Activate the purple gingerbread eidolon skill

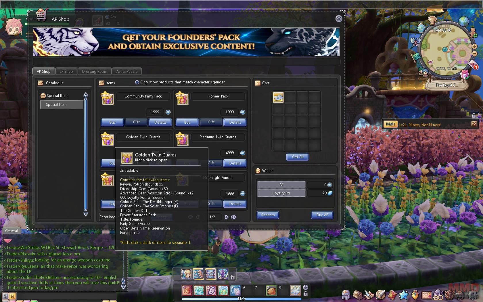pos(223,274)
